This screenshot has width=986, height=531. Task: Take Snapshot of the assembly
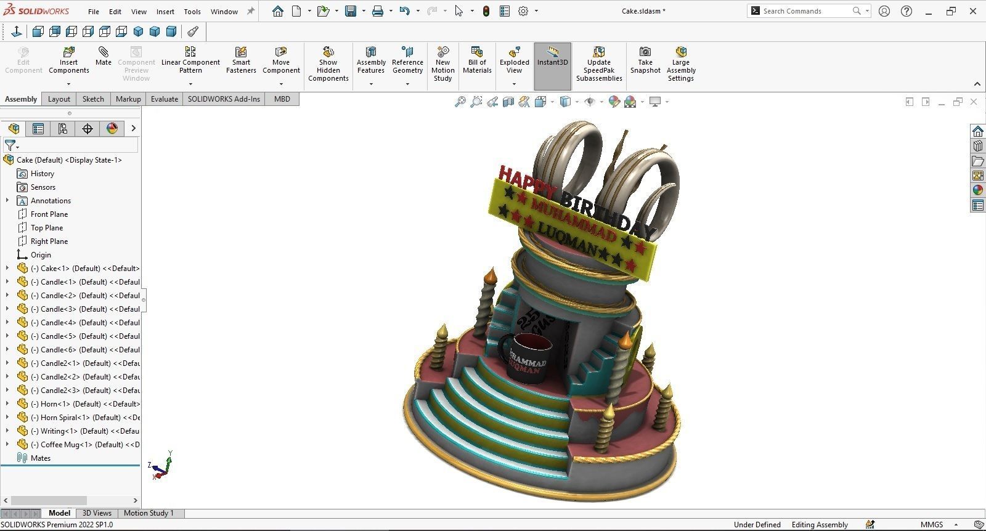tap(645, 60)
